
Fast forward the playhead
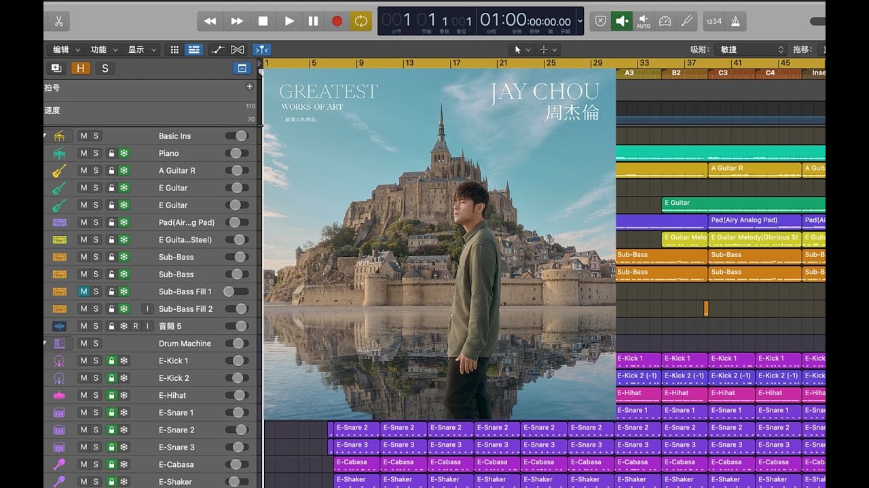click(x=236, y=21)
